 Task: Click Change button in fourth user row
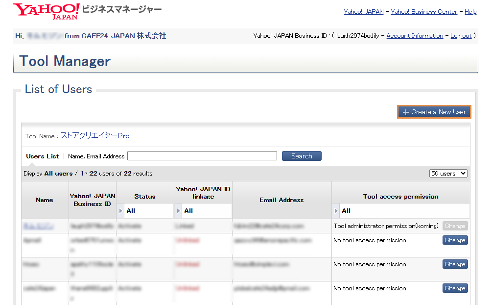click(455, 288)
